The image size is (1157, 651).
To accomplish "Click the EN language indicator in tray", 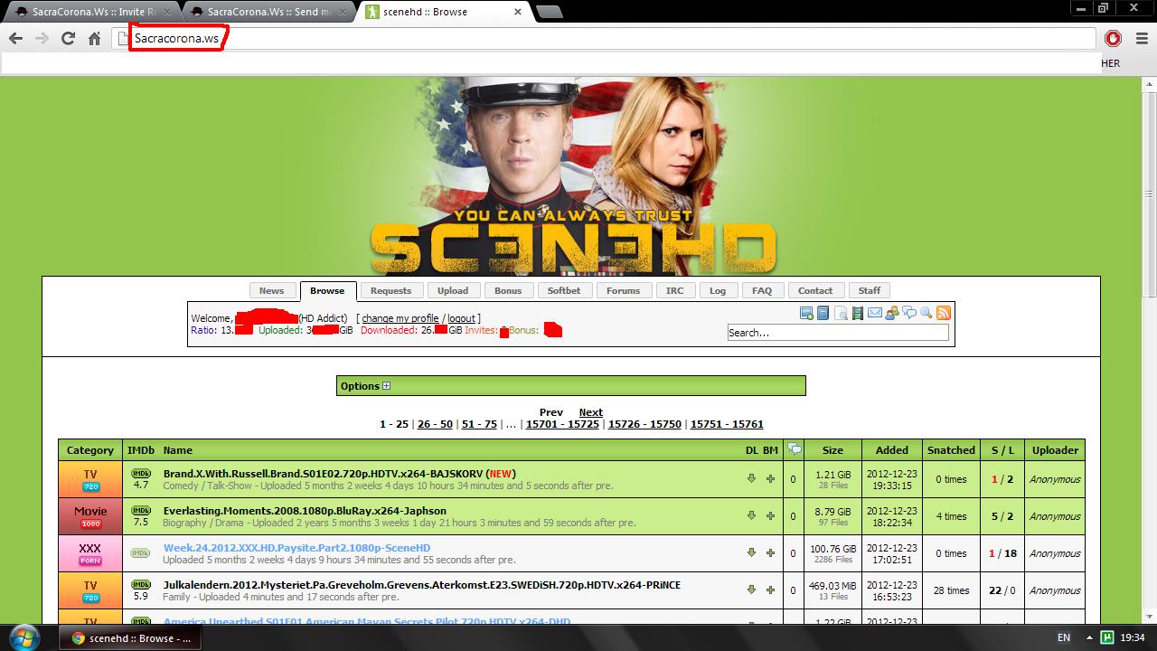I will [x=1064, y=637].
